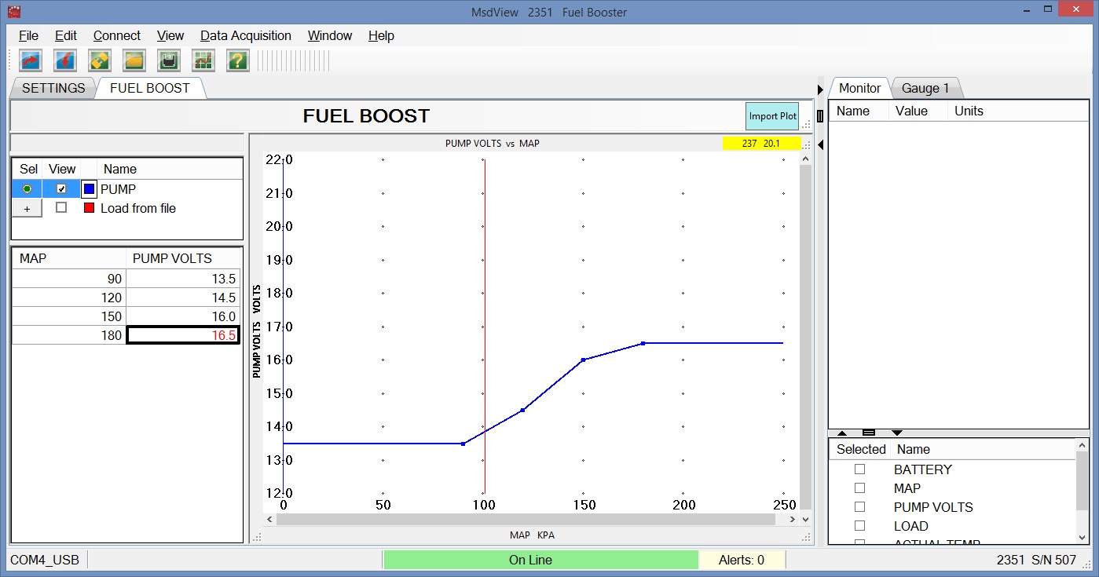The width and height of the screenshot is (1099, 577).
Task: Expand panel using left-pointing black arrow
Action: pos(821,144)
